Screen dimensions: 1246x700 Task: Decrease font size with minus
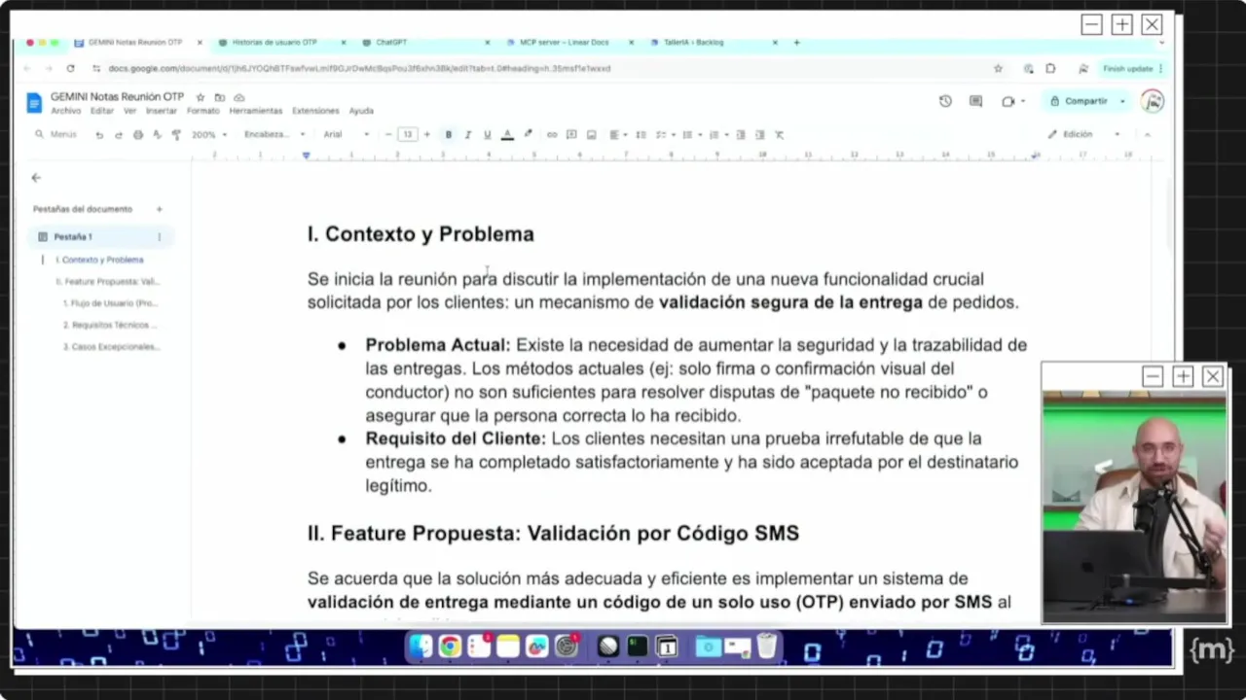pyautogui.click(x=388, y=135)
